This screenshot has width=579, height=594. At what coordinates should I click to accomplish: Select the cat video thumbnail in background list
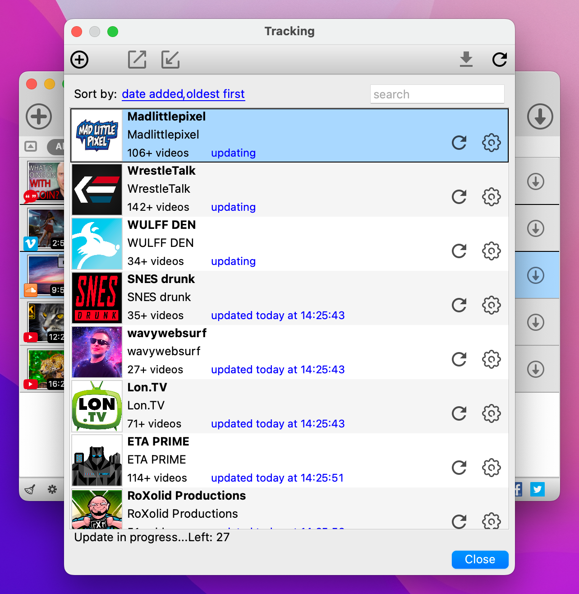[x=46, y=322]
